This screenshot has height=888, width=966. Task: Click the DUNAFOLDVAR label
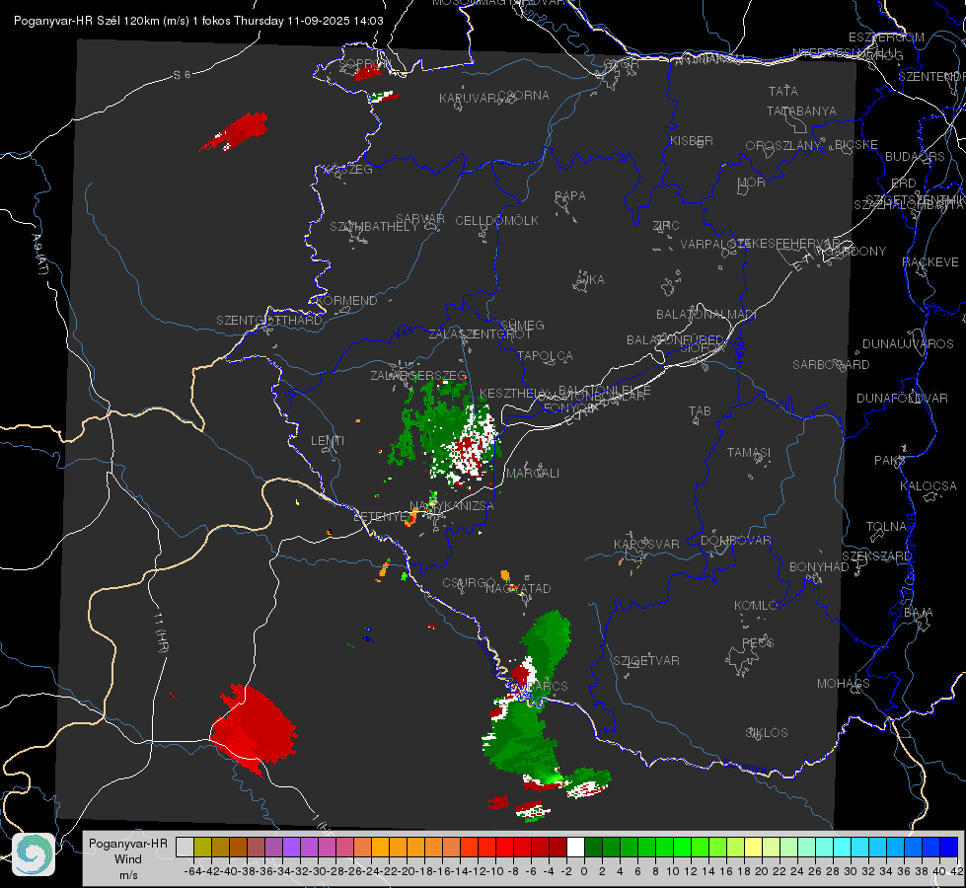pyautogui.click(x=902, y=398)
